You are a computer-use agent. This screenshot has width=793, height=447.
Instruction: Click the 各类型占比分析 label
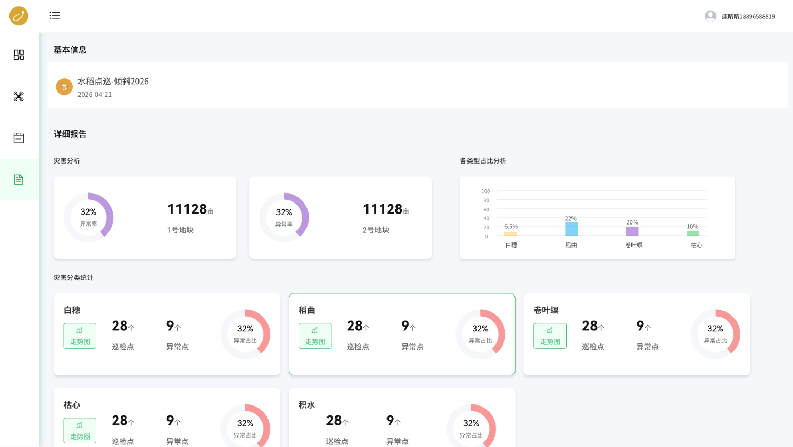tap(483, 161)
